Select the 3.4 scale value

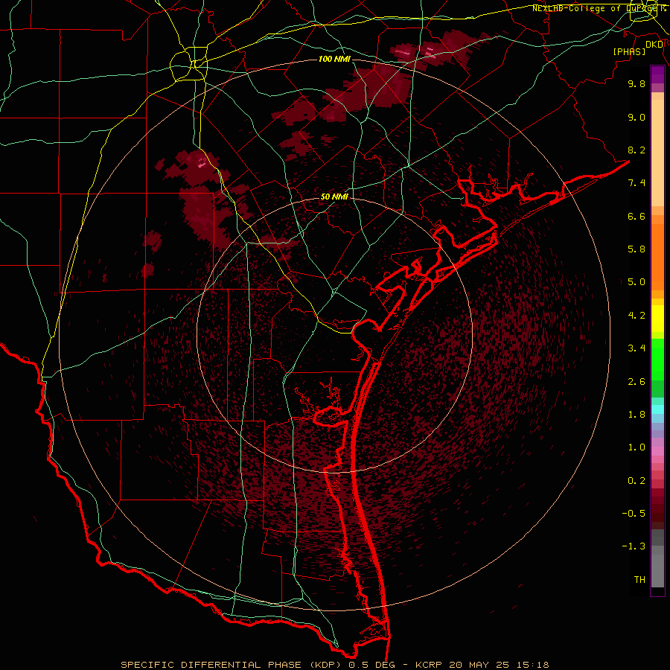click(x=636, y=348)
